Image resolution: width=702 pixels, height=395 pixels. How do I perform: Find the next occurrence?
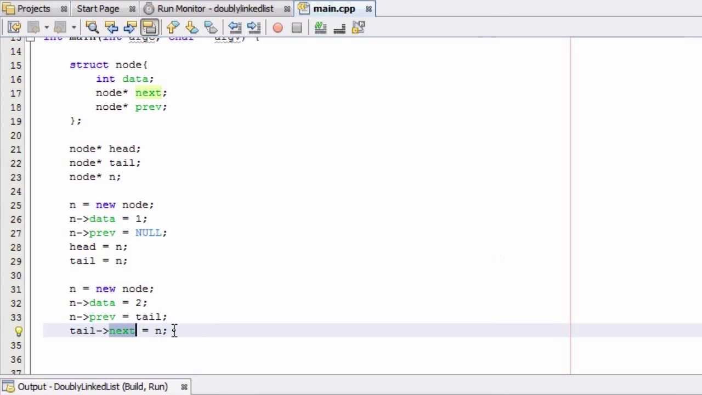click(x=130, y=27)
